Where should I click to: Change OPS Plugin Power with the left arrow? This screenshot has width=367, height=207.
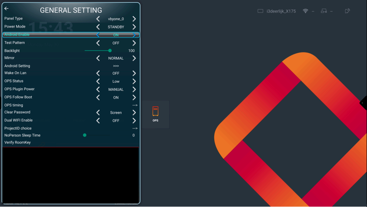98,90
